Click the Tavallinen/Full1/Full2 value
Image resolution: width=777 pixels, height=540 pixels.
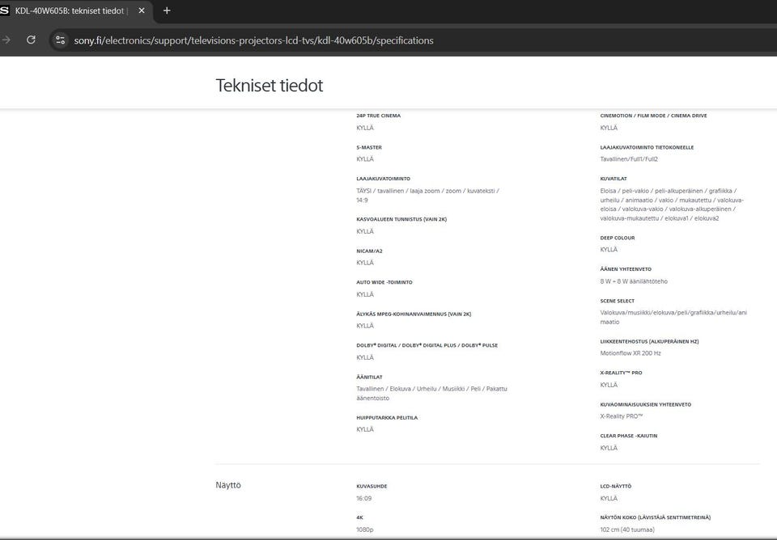pos(629,159)
